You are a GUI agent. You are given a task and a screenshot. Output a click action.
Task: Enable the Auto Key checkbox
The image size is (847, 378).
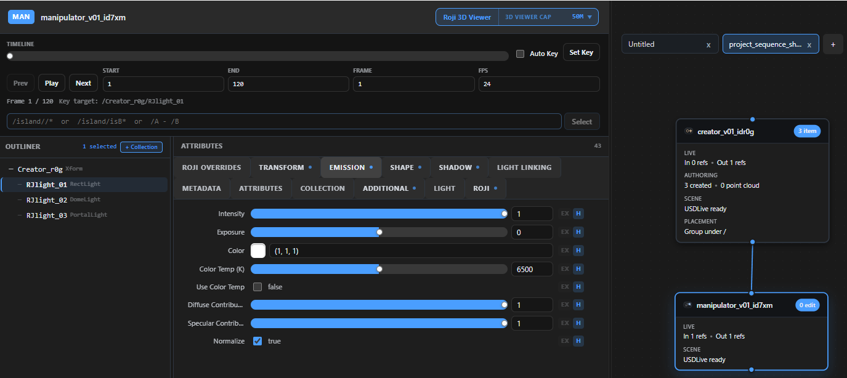point(520,54)
